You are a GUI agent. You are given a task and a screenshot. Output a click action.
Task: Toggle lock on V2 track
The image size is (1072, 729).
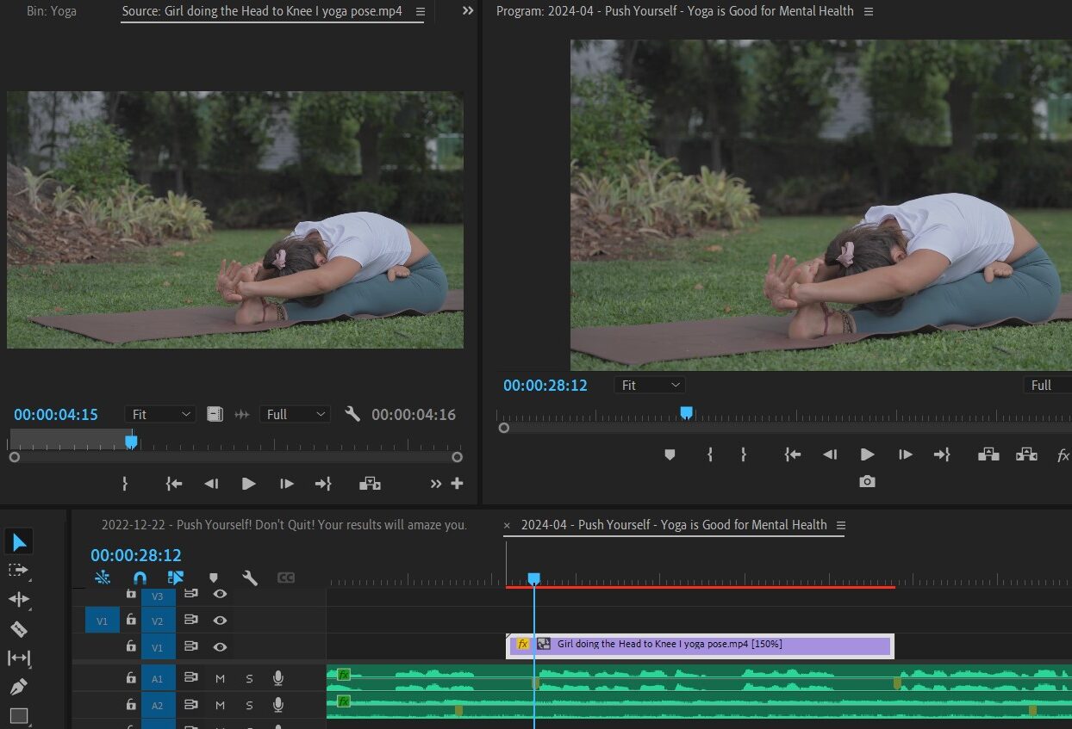pos(131,620)
